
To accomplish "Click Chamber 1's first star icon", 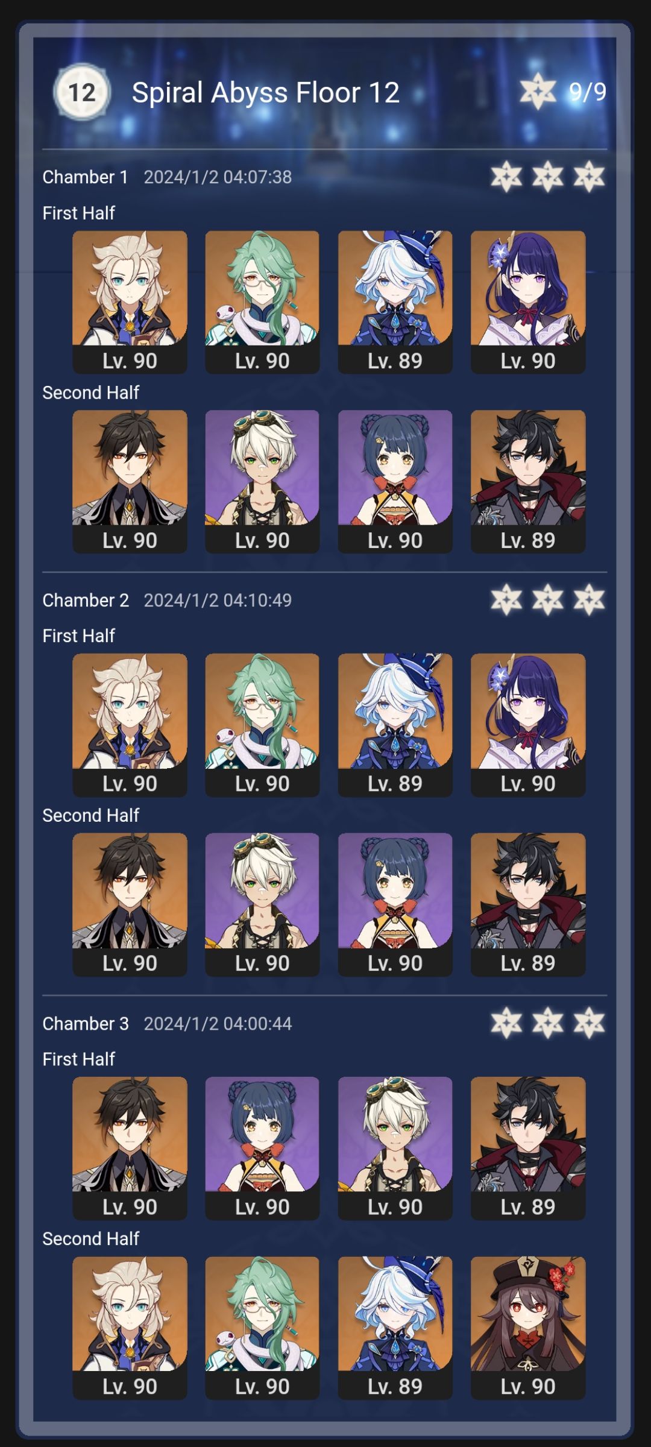I will 506,177.
